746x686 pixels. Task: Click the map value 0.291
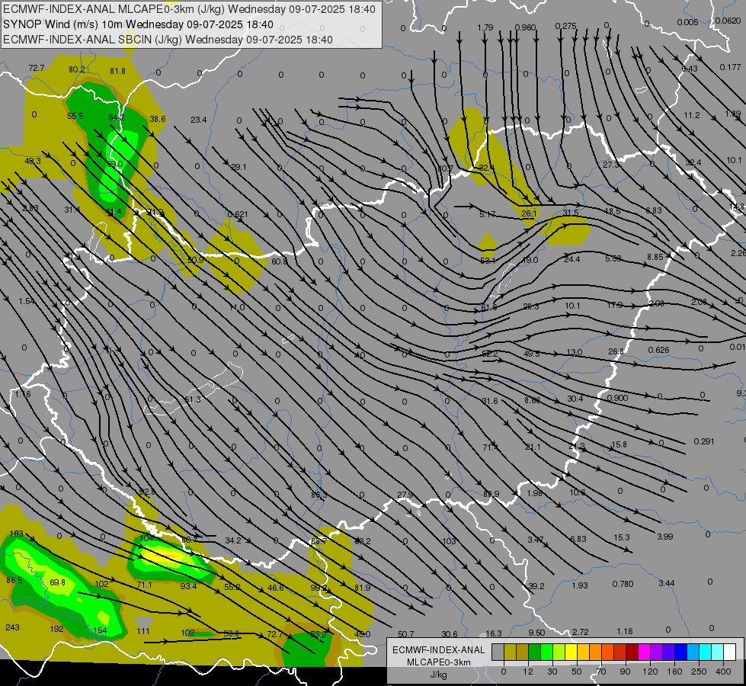(x=703, y=441)
